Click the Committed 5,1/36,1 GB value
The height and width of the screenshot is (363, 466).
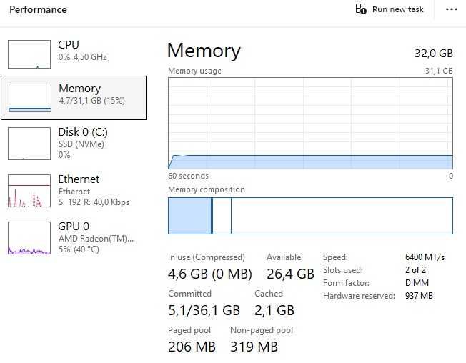[204, 310]
